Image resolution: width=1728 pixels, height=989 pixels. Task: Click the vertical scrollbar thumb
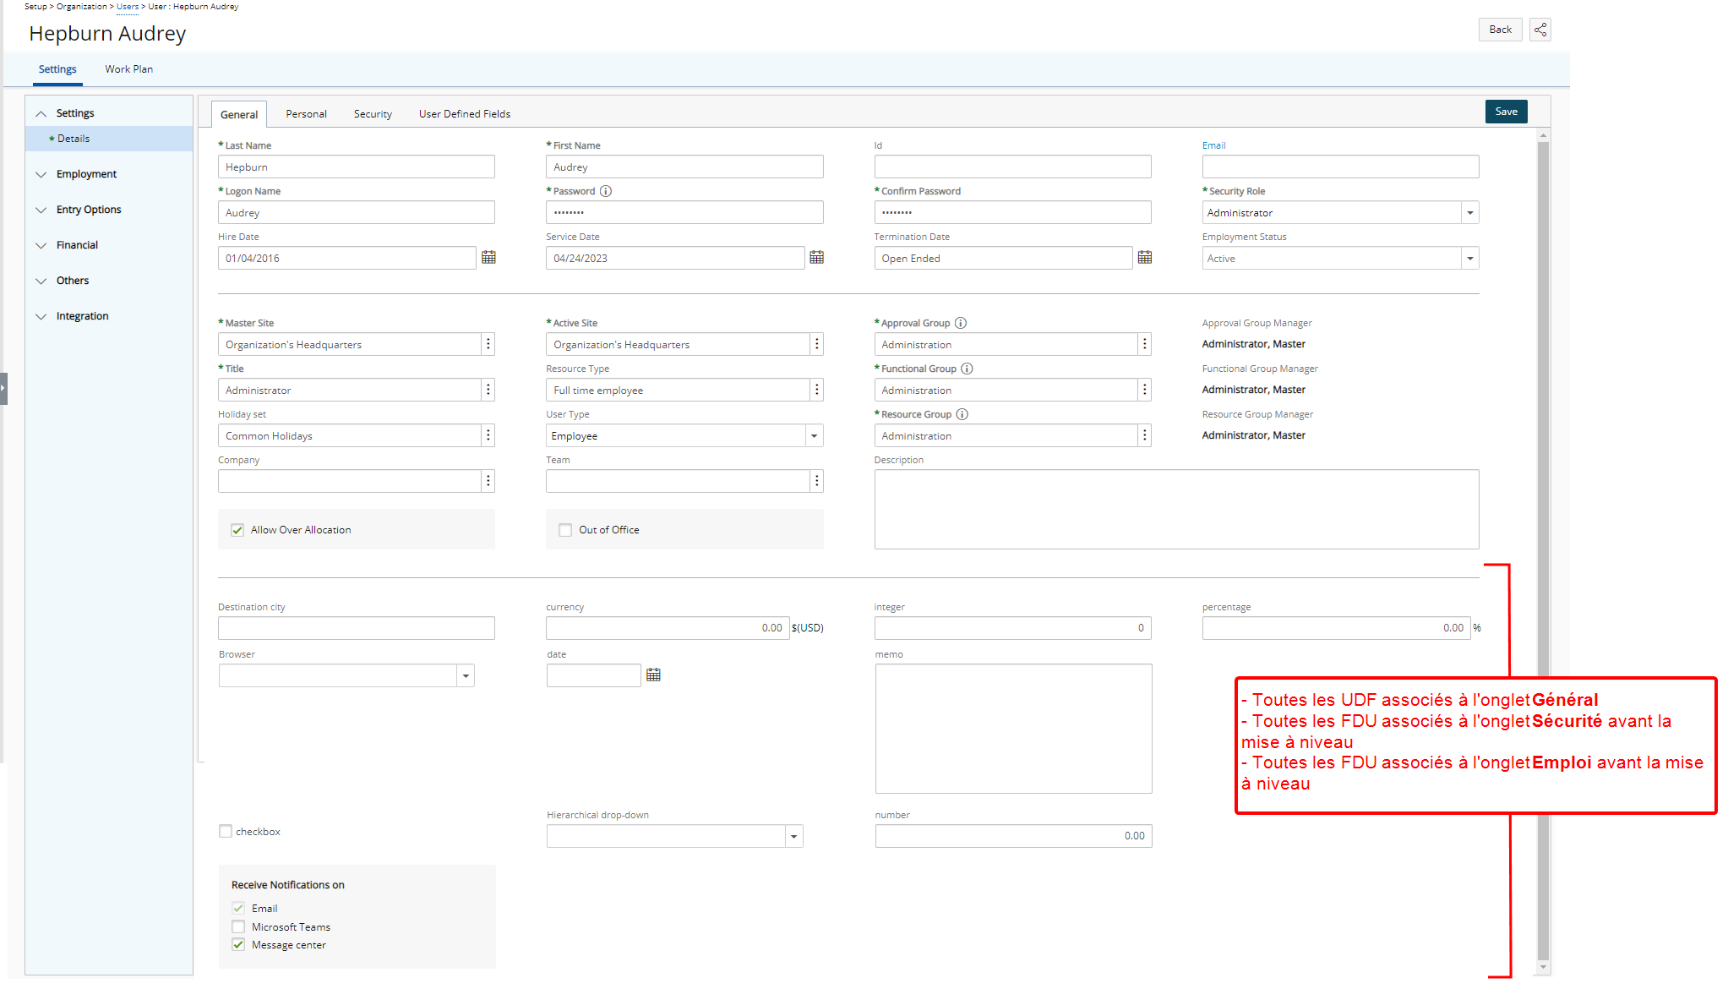[x=1543, y=549]
